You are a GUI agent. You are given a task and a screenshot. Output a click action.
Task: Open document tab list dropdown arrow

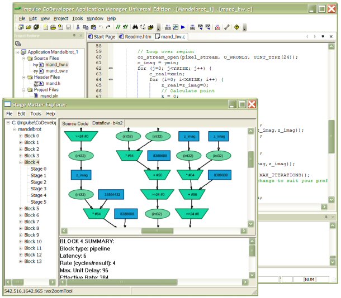(x=323, y=36)
